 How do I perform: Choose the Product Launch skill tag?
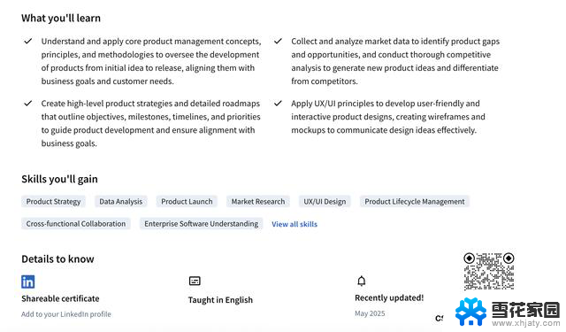point(187,202)
